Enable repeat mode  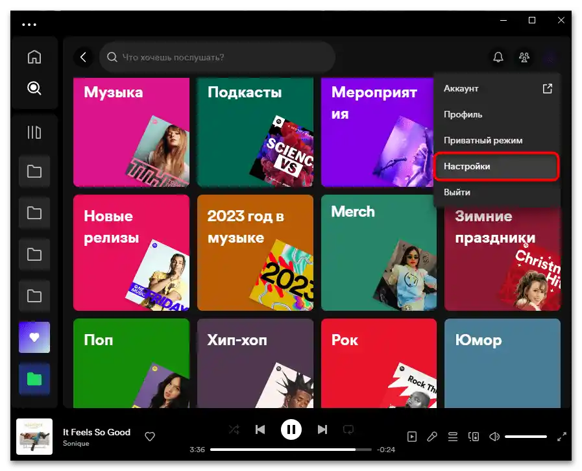point(349,429)
